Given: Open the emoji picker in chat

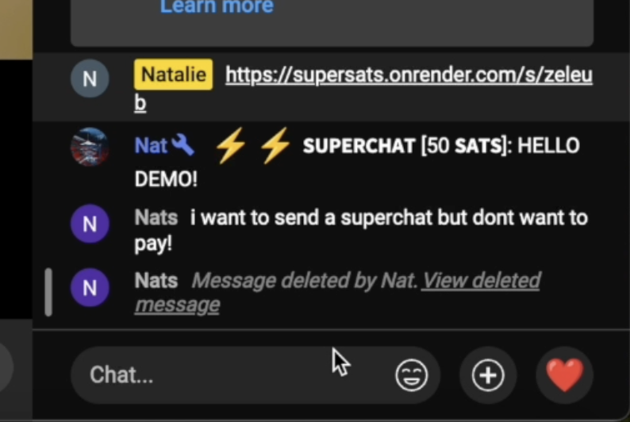Looking at the screenshot, I should (412, 375).
